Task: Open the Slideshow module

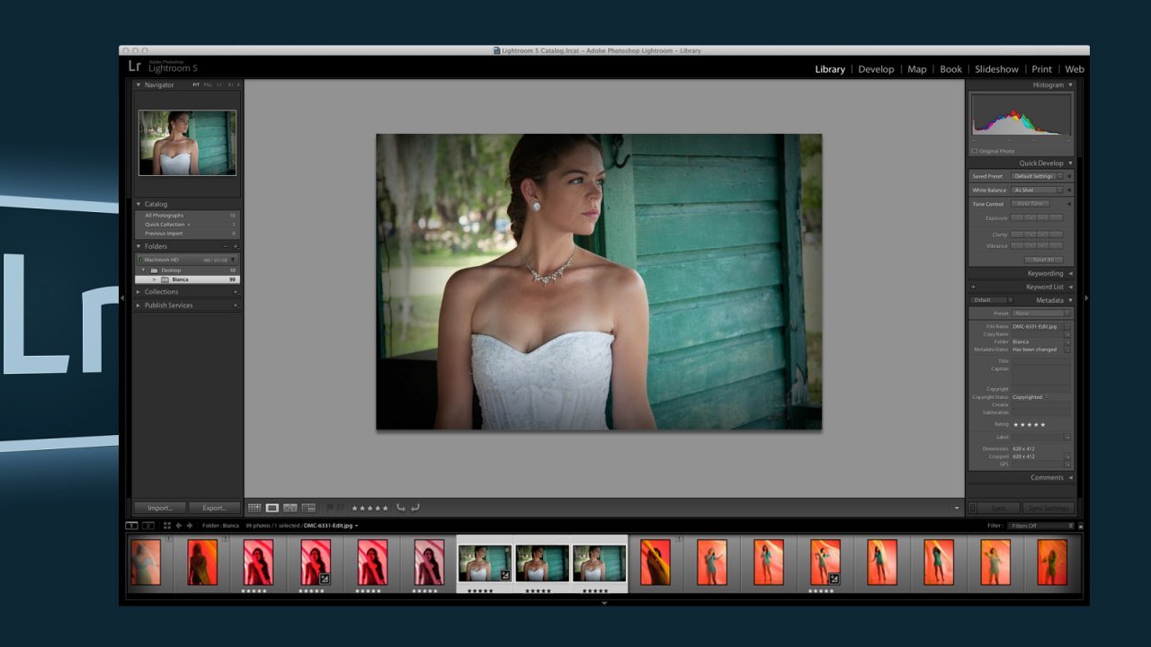Action: pos(996,69)
